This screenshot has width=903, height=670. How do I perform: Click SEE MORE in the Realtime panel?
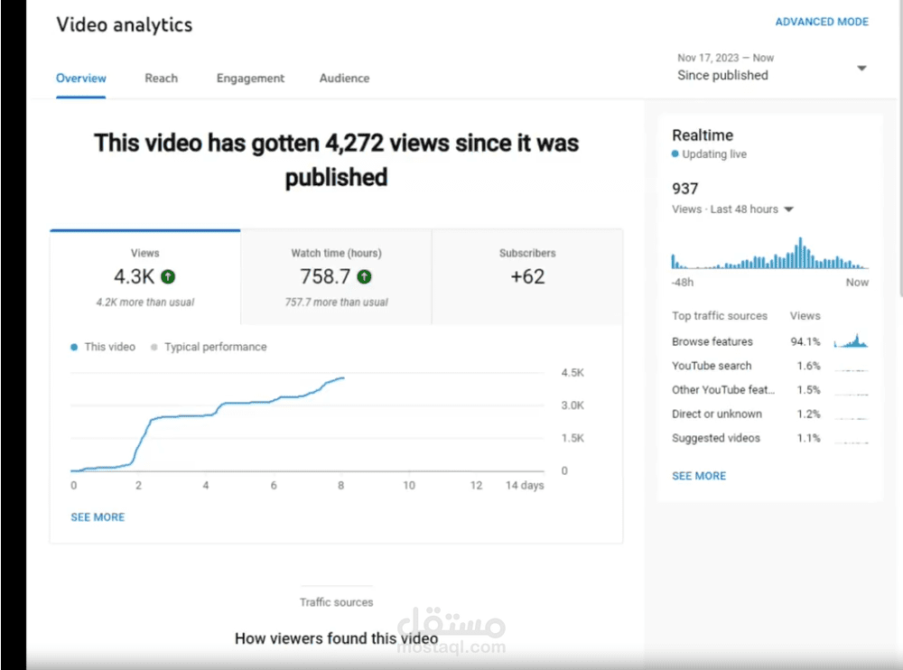tap(699, 476)
